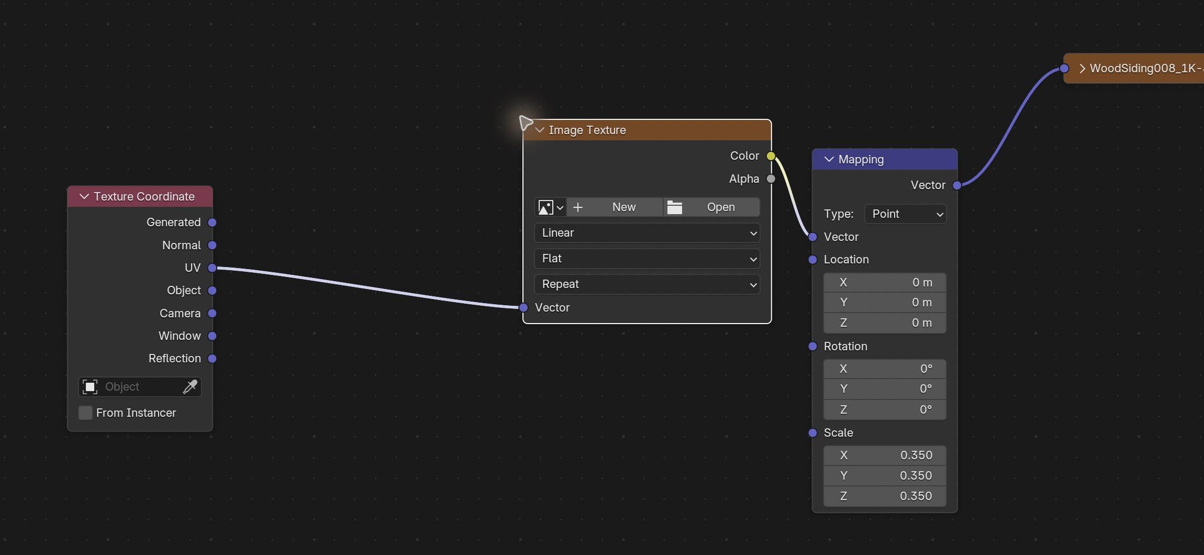Image resolution: width=1204 pixels, height=555 pixels.
Task: Click the Reflection output socket
Action: click(212, 359)
